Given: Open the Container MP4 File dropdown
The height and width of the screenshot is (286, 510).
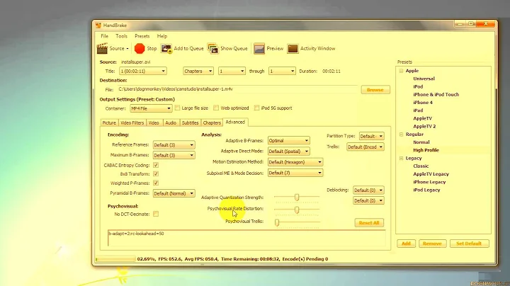Looking at the screenshot, I should [x=151, y=108].
